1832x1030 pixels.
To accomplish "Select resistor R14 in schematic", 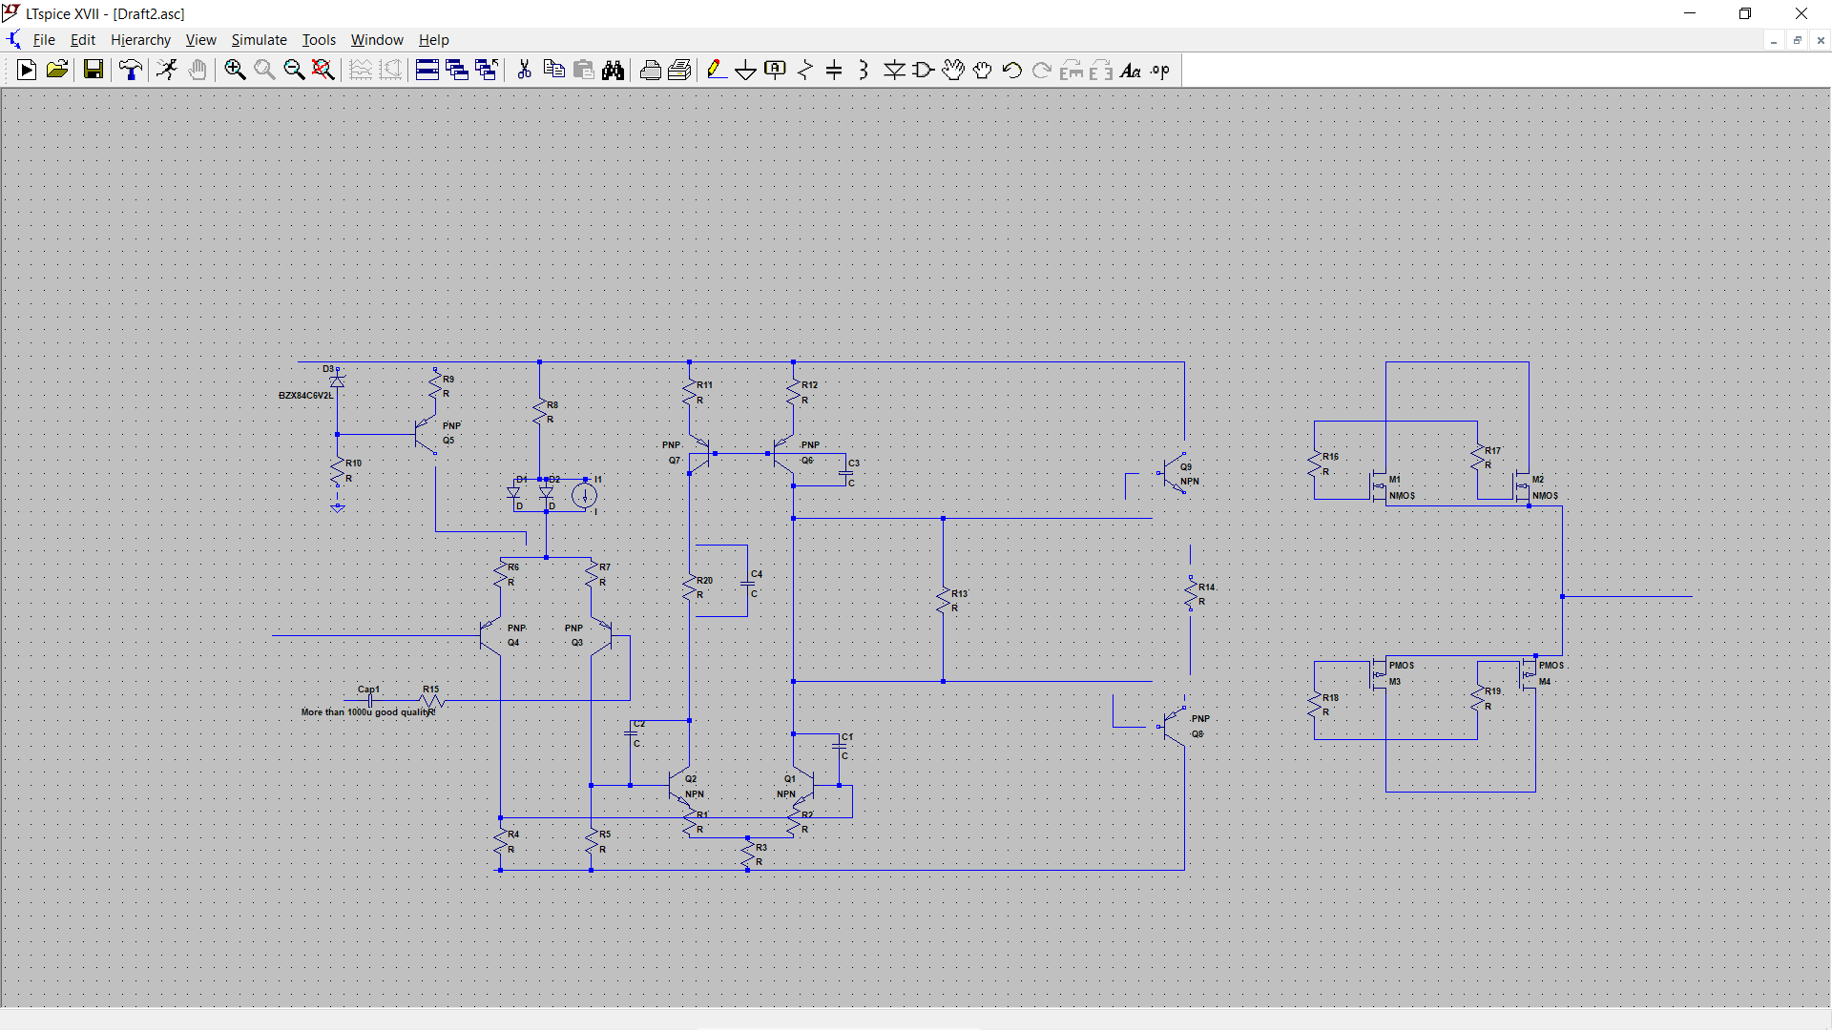I will point(1193,593).
